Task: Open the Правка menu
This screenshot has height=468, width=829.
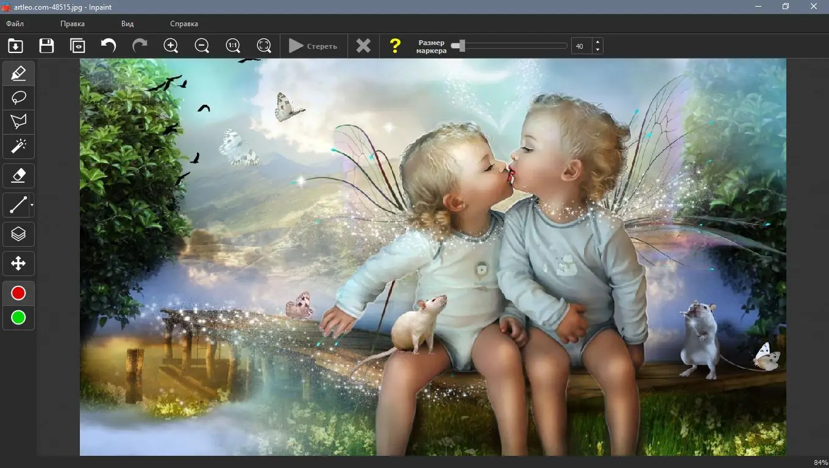Action: click(x=73, y=24)
